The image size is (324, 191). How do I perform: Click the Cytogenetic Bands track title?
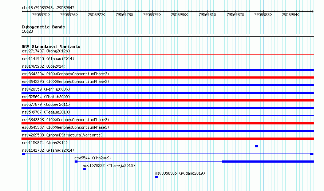[43, 27]
